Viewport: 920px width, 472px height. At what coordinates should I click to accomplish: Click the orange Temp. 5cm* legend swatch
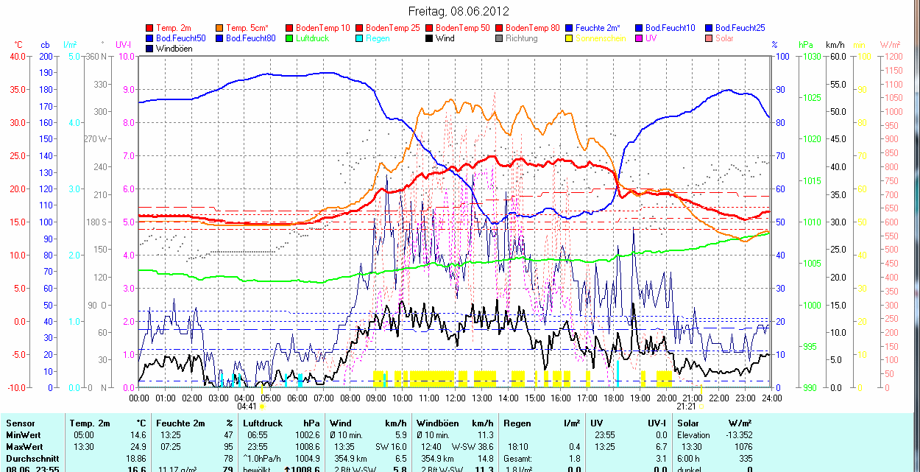(220, 28)
